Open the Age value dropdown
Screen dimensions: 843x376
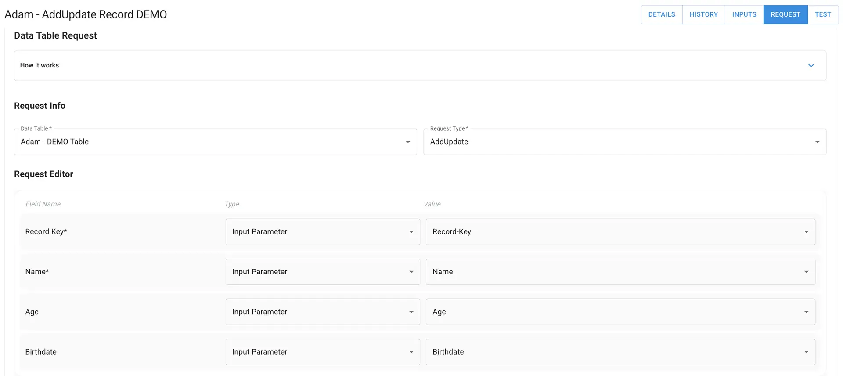click(620, 312)
